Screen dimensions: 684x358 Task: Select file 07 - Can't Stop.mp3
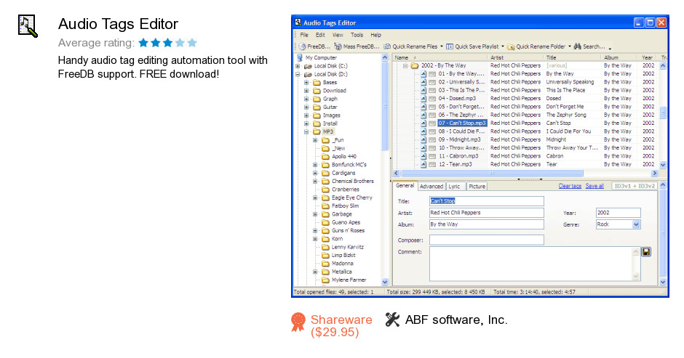click(x=462, y=123)
